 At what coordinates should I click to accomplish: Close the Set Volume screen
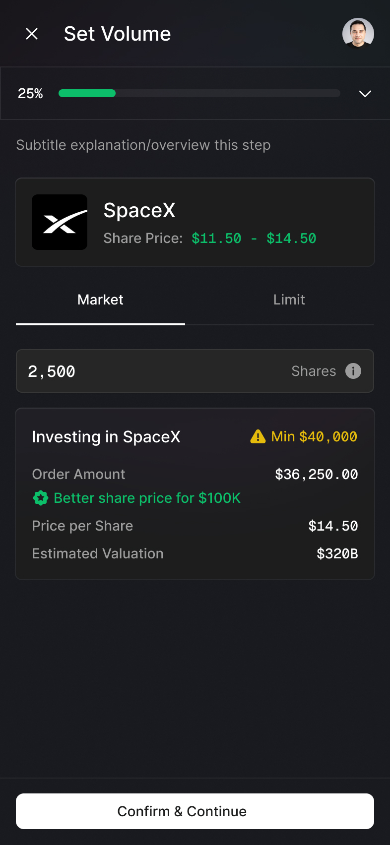pos(32,34)
